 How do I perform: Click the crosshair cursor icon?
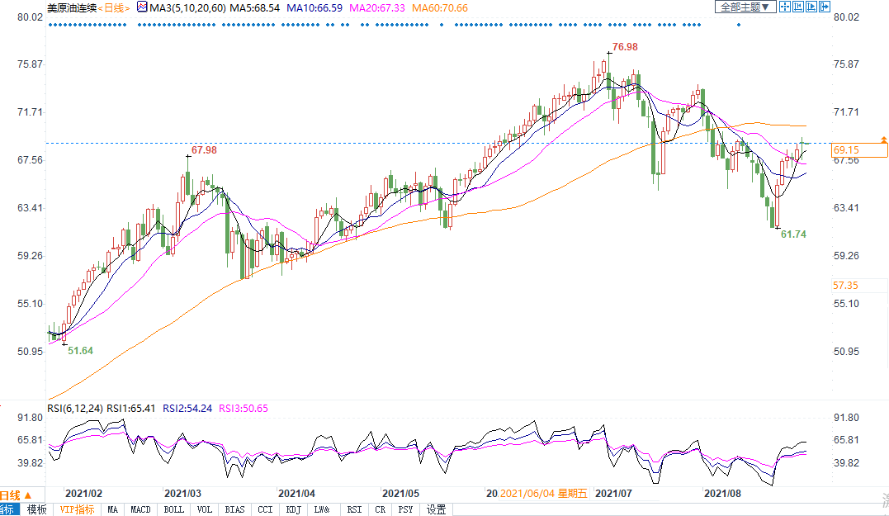point(785,7)
